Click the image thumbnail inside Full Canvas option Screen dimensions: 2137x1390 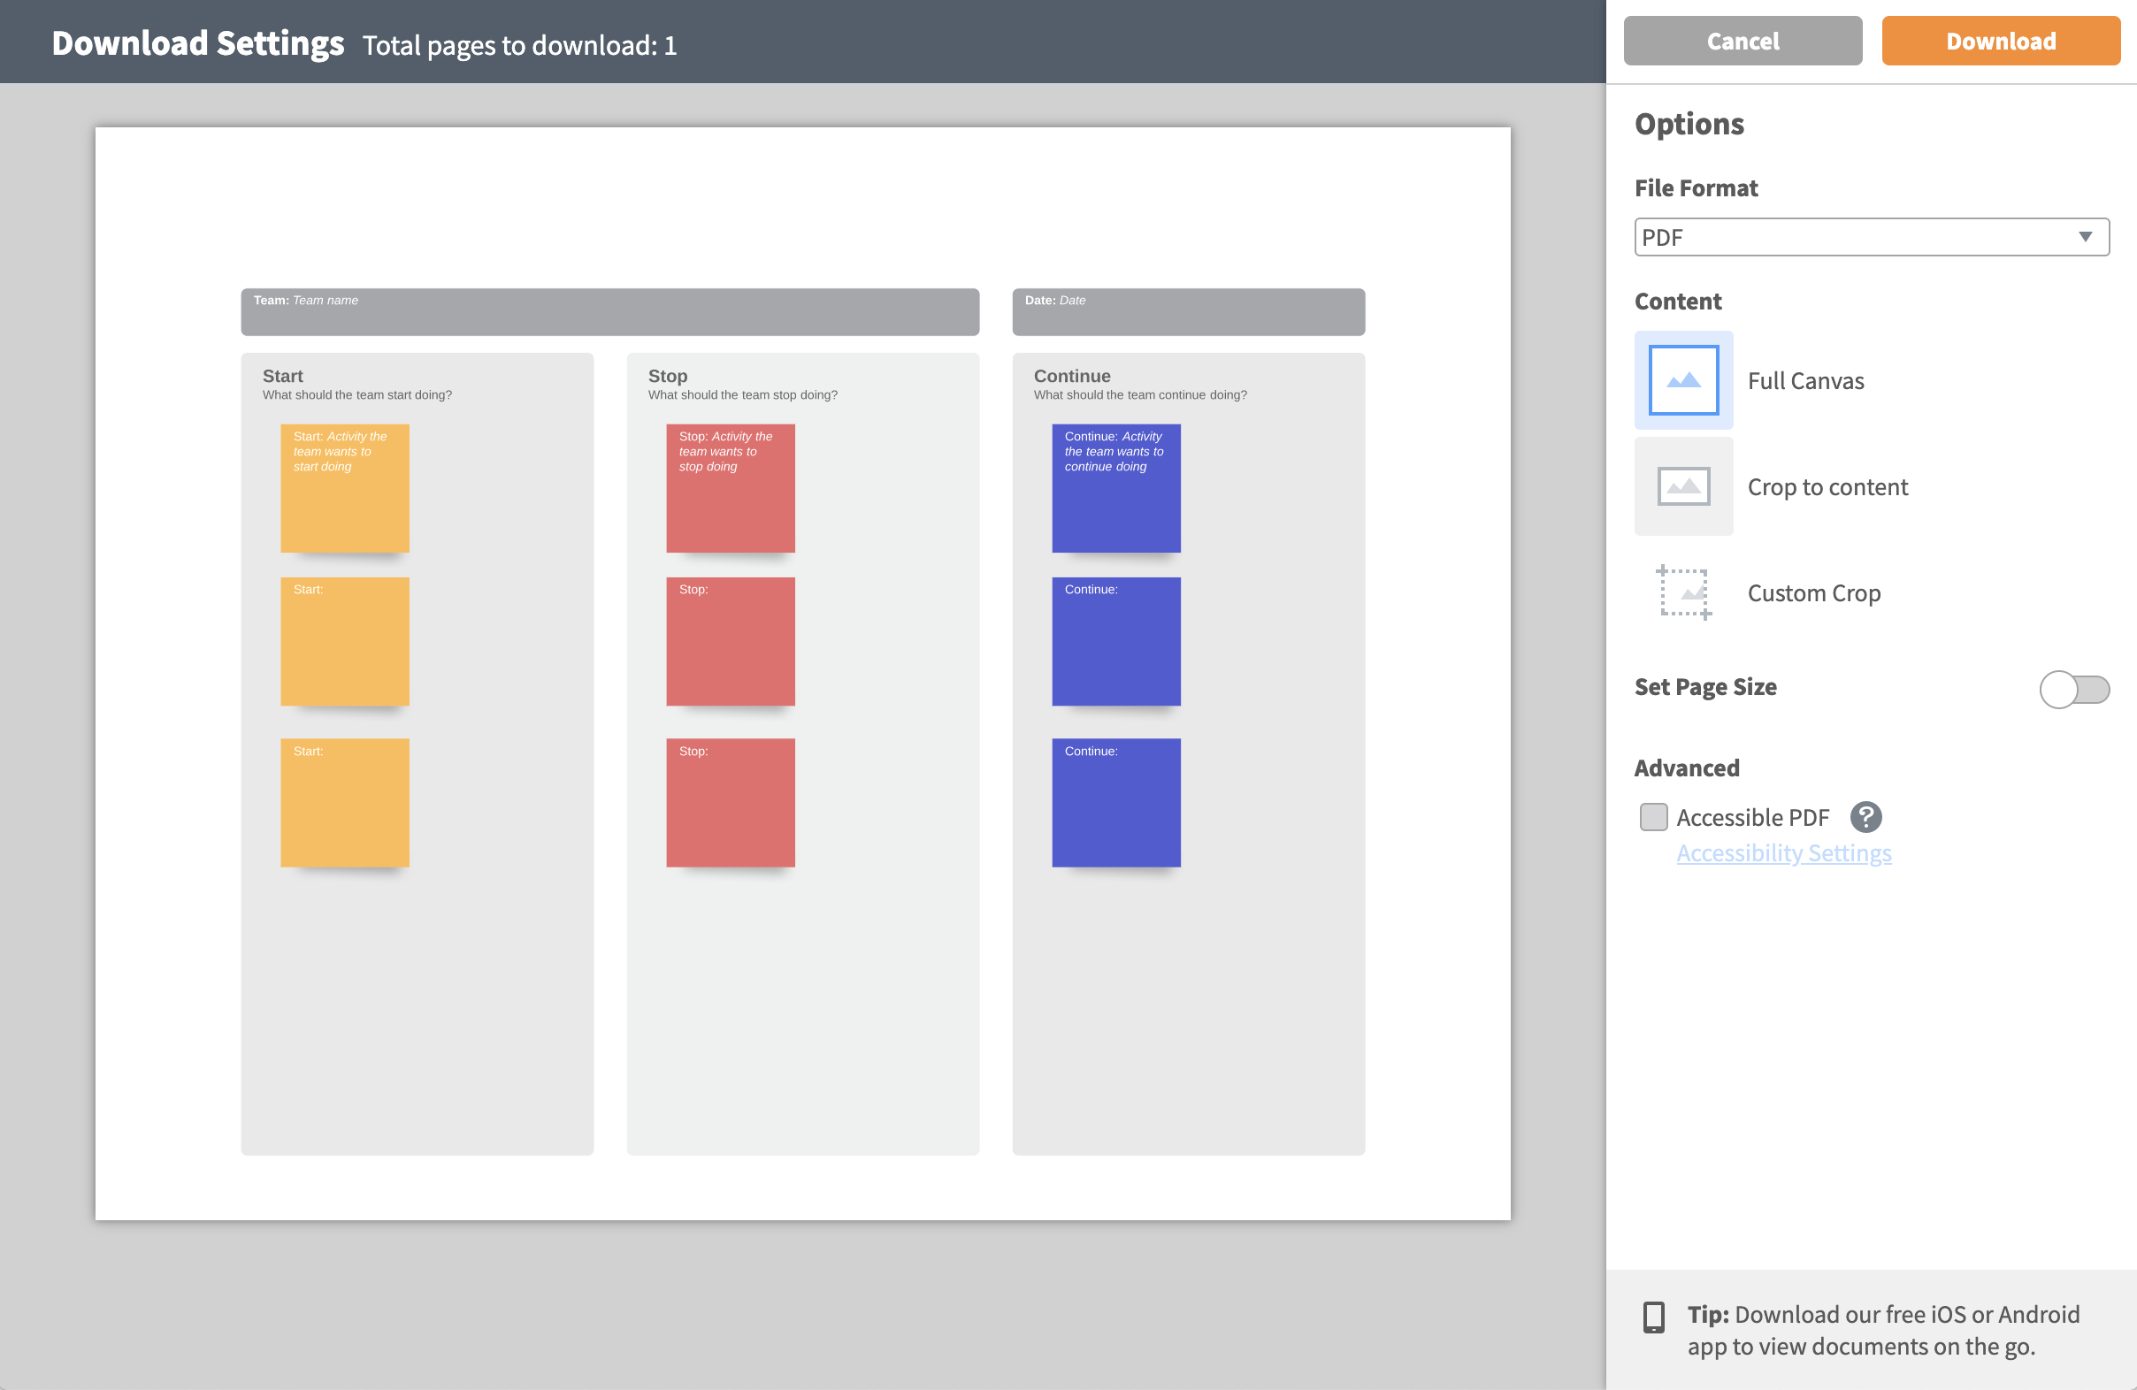(1683, 379)
